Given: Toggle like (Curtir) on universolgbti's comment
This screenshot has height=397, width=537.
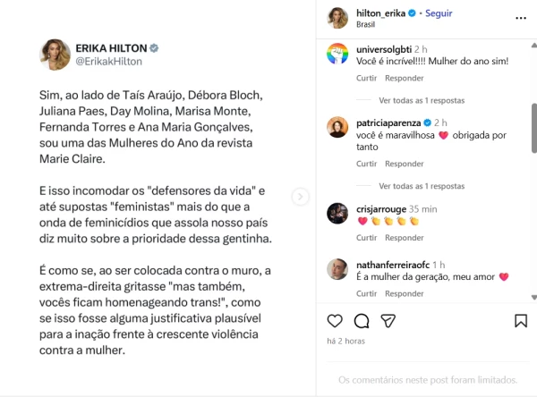Looking at the screenshot, I should [366, 78].
